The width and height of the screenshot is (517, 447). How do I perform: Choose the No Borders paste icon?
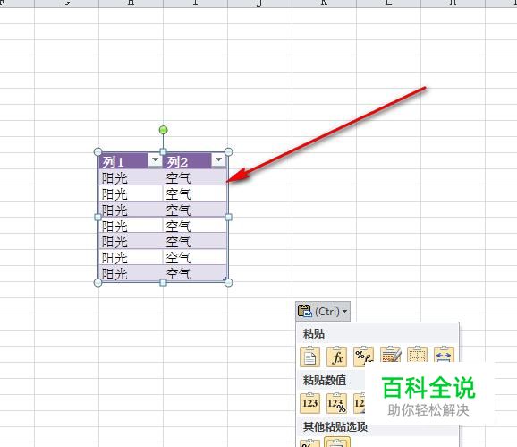pyautogui.click(x=417, y=355)
